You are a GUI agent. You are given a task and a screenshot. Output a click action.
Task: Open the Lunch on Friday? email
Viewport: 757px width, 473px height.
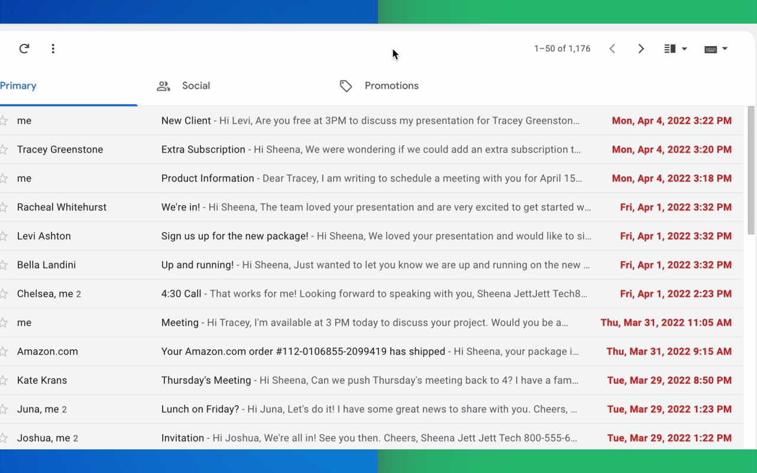tap(371, 409)
